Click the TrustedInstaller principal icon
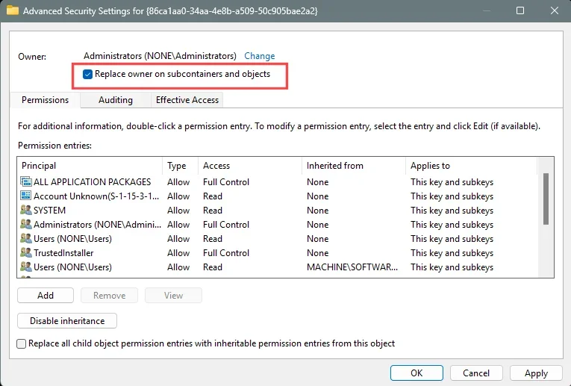The width and height of the screenshot is (571, 386). tap(26, 252)
